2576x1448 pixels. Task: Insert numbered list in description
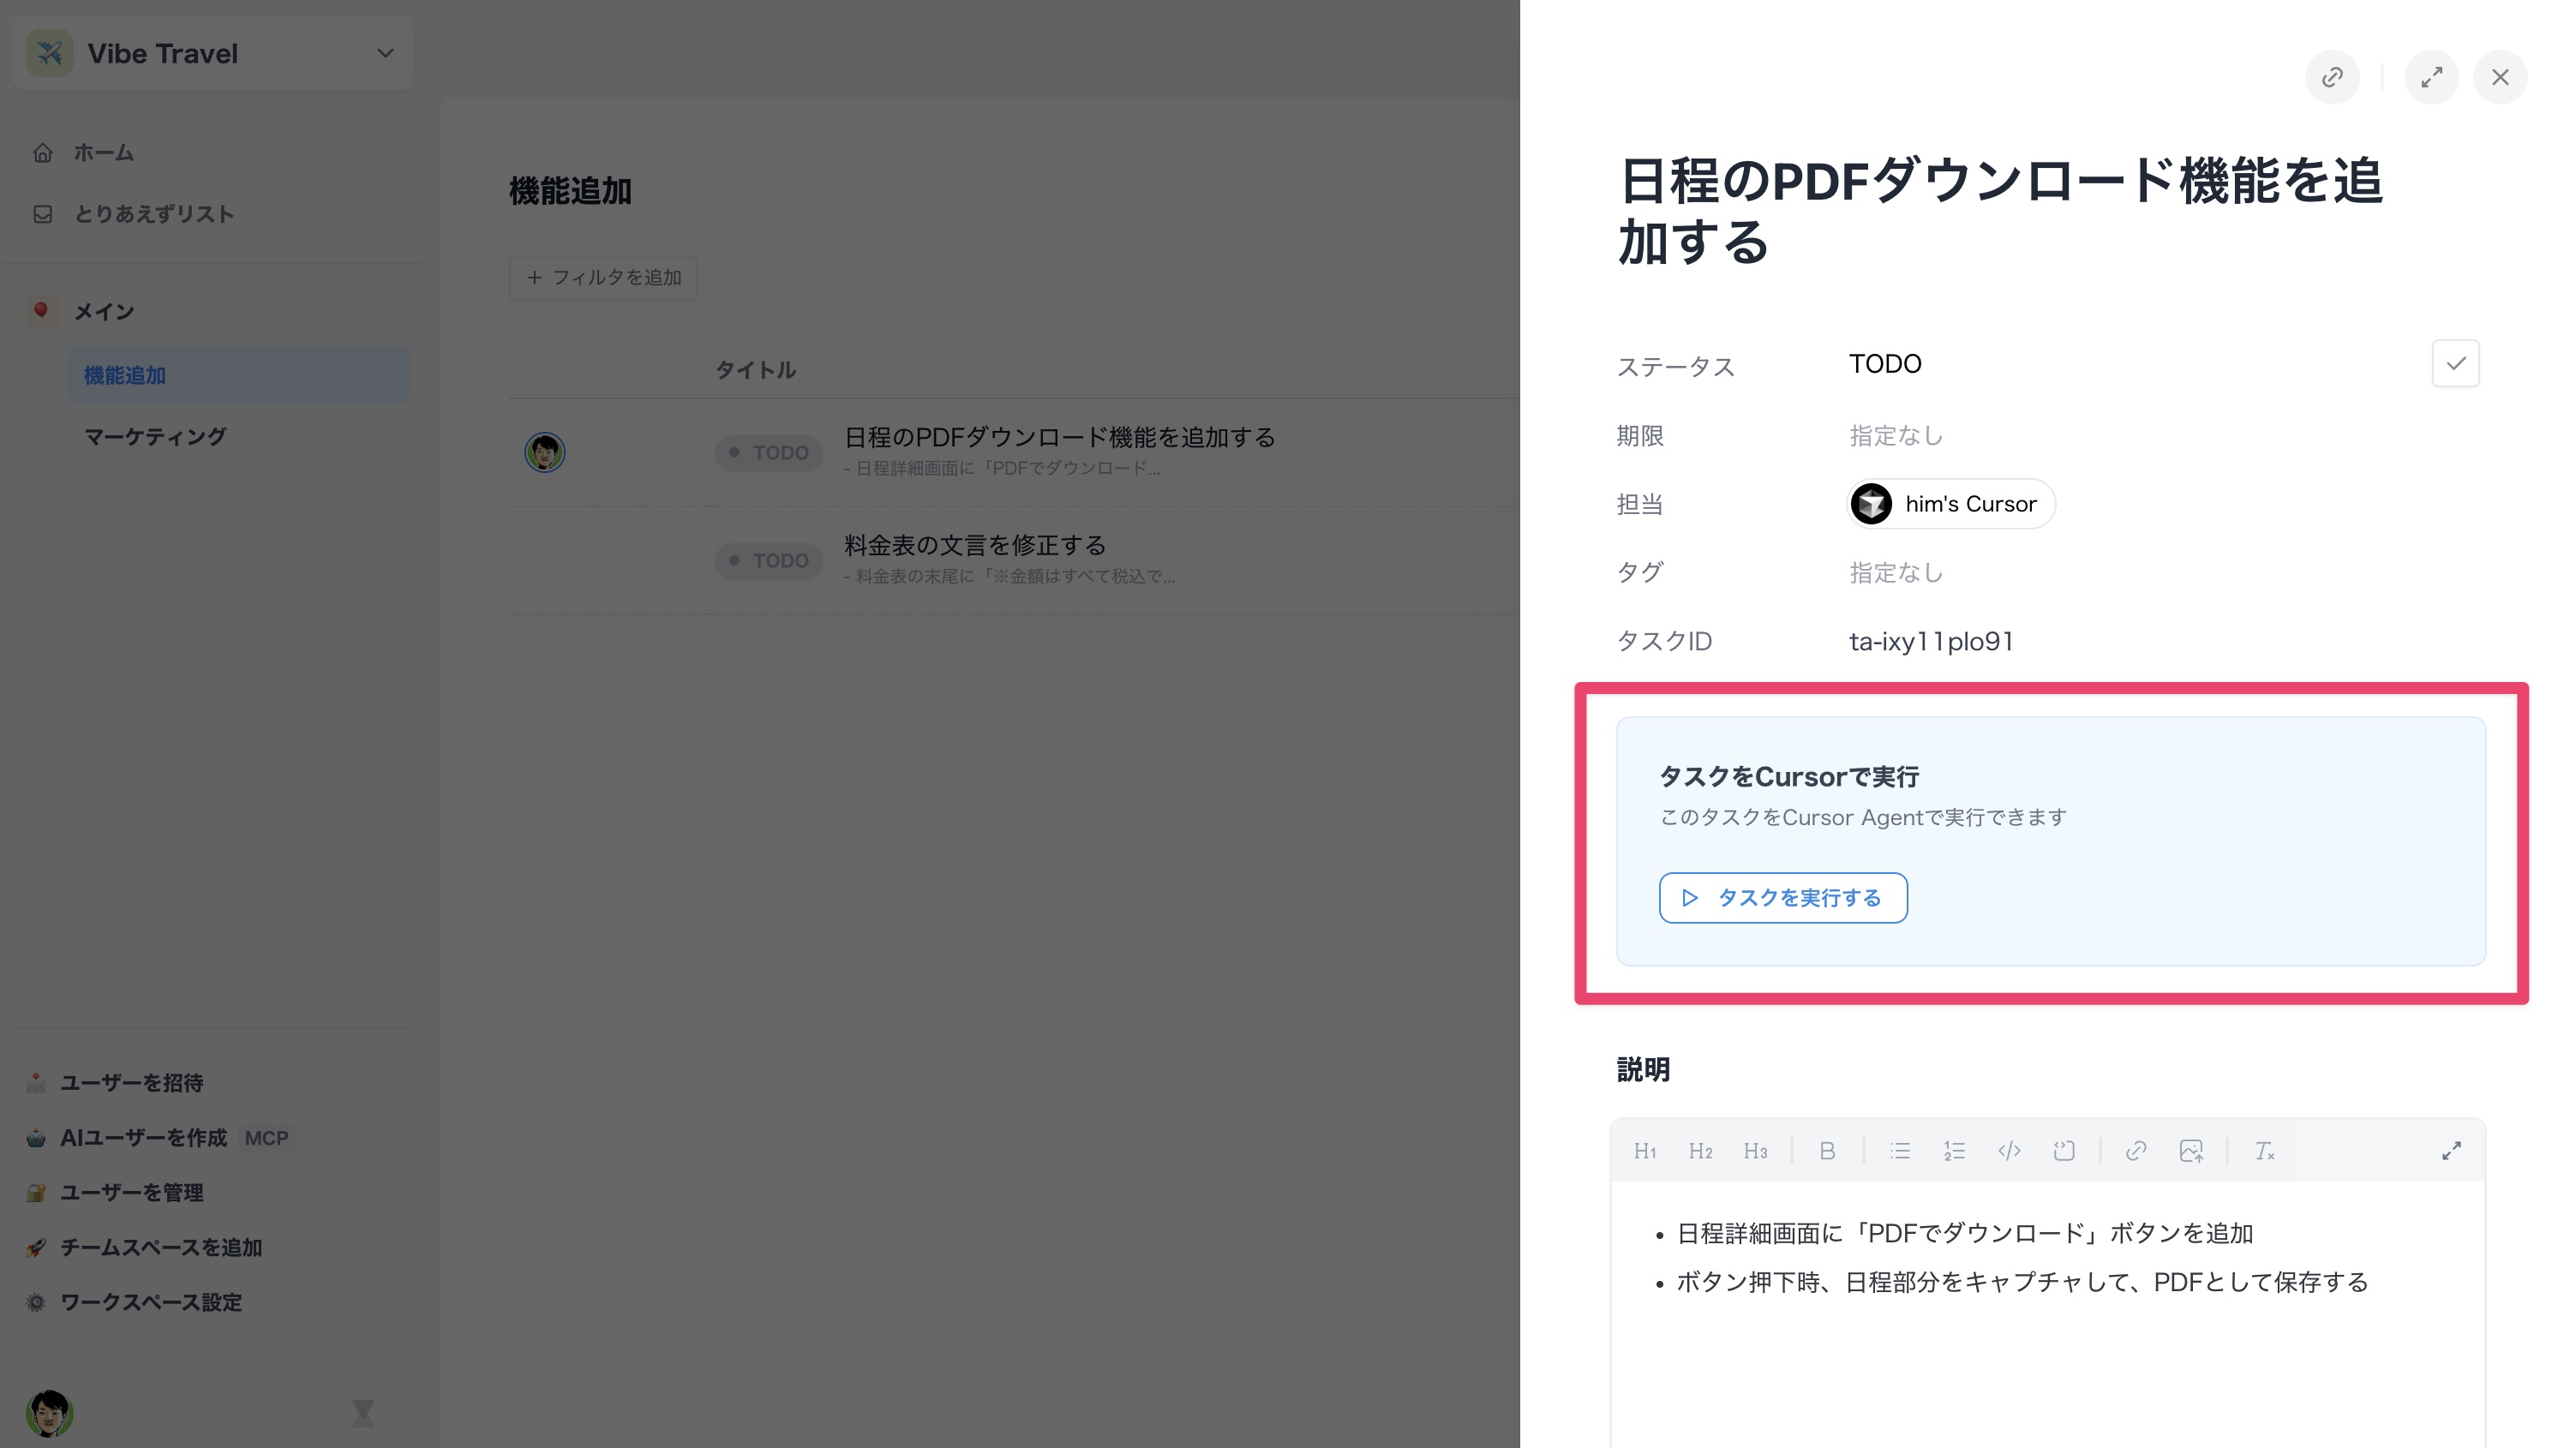coord(1954,1151)
